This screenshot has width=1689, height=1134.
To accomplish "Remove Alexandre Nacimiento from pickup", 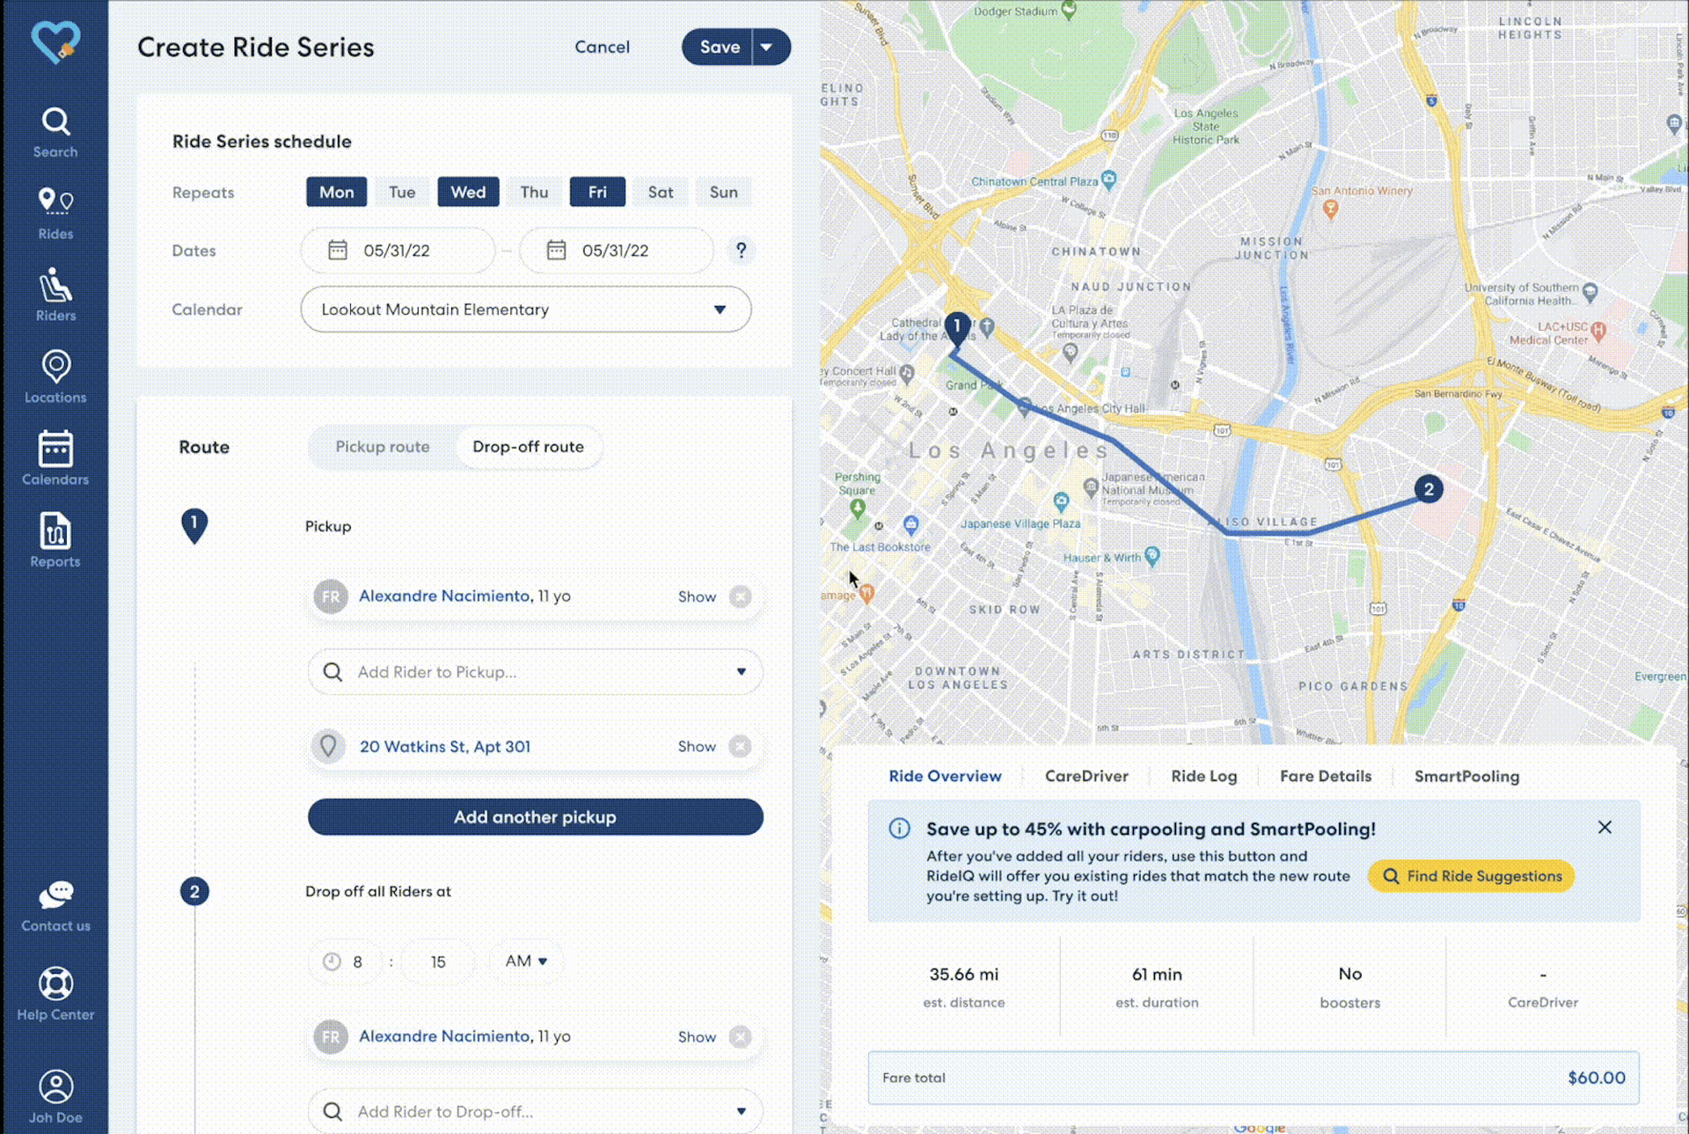I will (741, 596).
